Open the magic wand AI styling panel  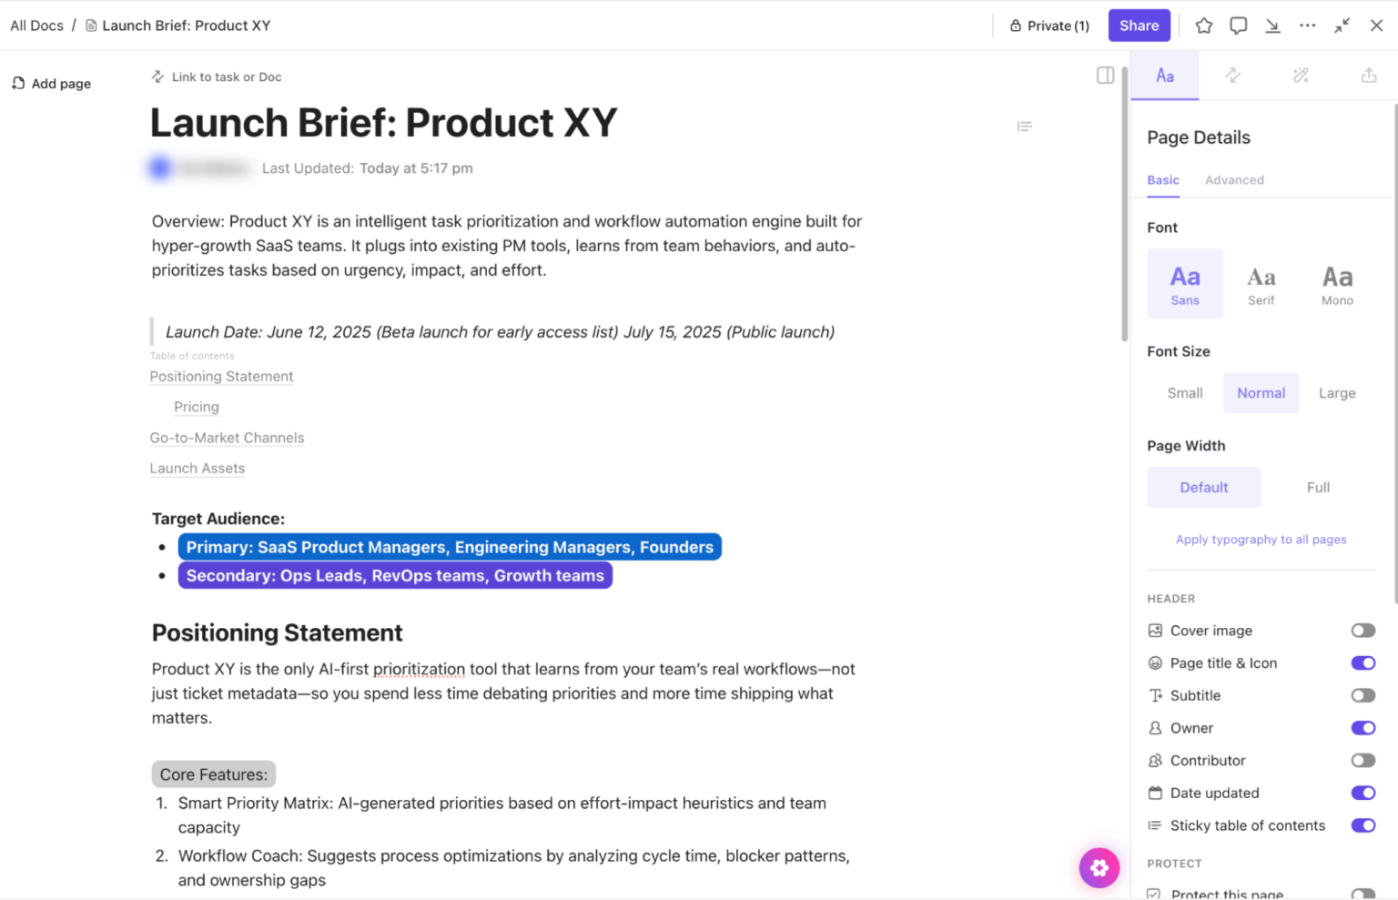pyautogui.click(x=1300, y=76)
